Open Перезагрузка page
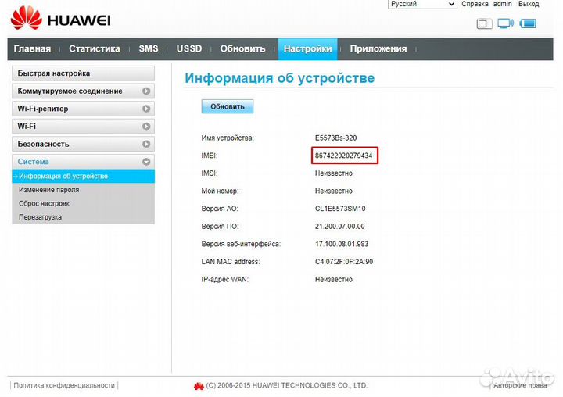This screenshot has width=563, height=397. click(x=40, y=217)
